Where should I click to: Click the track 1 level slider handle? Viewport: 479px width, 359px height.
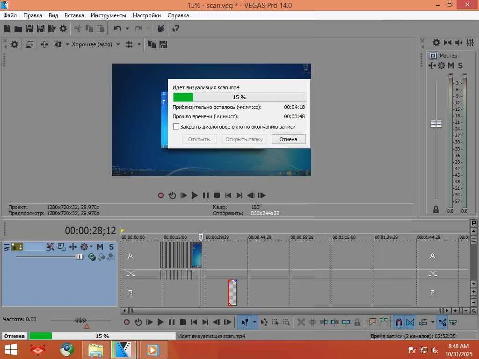click(79, 257)
